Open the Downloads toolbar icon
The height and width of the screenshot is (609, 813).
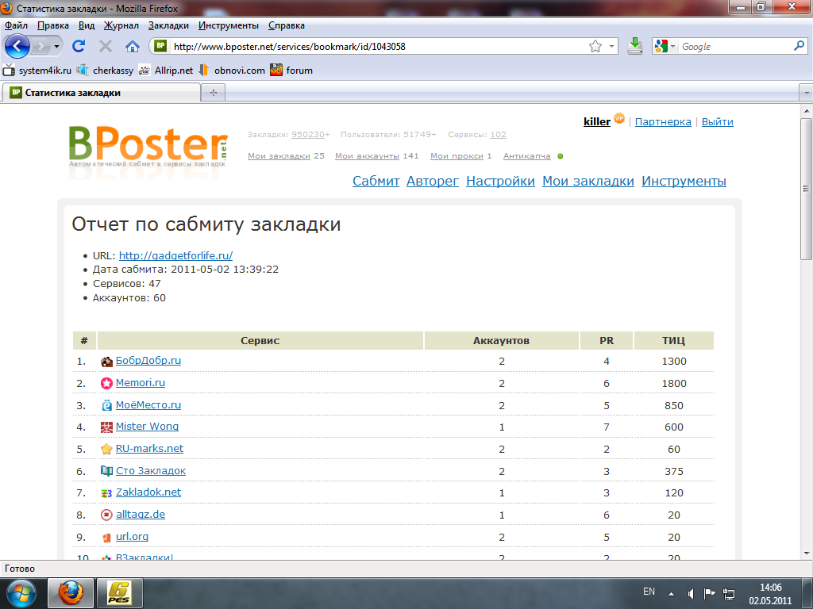(x=634, y=47)
